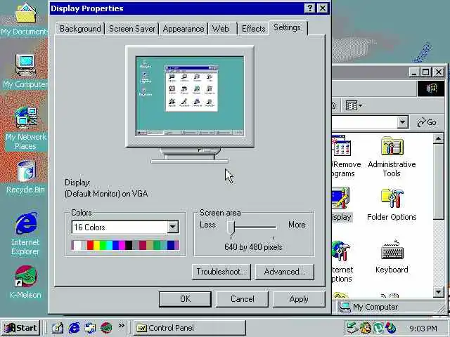Click the Windows logo throbber in Control Panel
Viewport: 450px width, 337px height.
431,89
